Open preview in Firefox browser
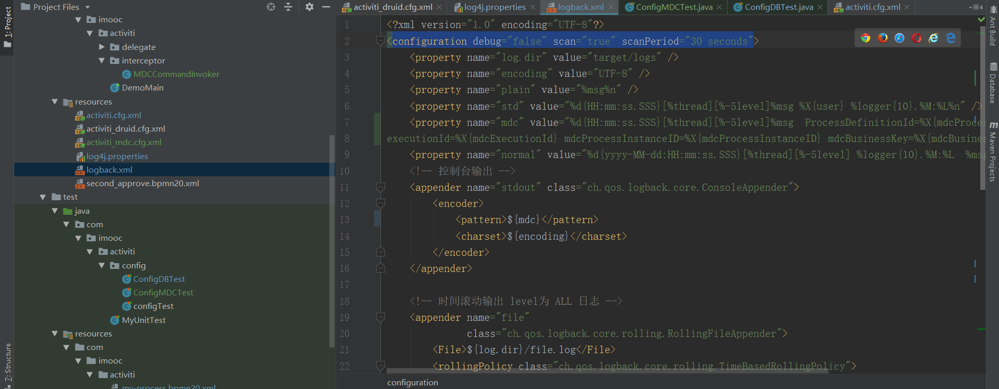The width and height of the screenshot is (999, 389). tap(883, 38)
